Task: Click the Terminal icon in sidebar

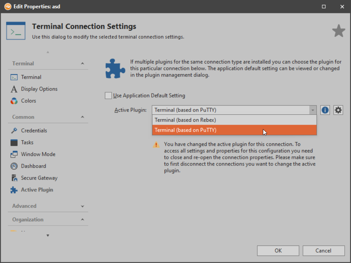Action: tap(14, 77)
